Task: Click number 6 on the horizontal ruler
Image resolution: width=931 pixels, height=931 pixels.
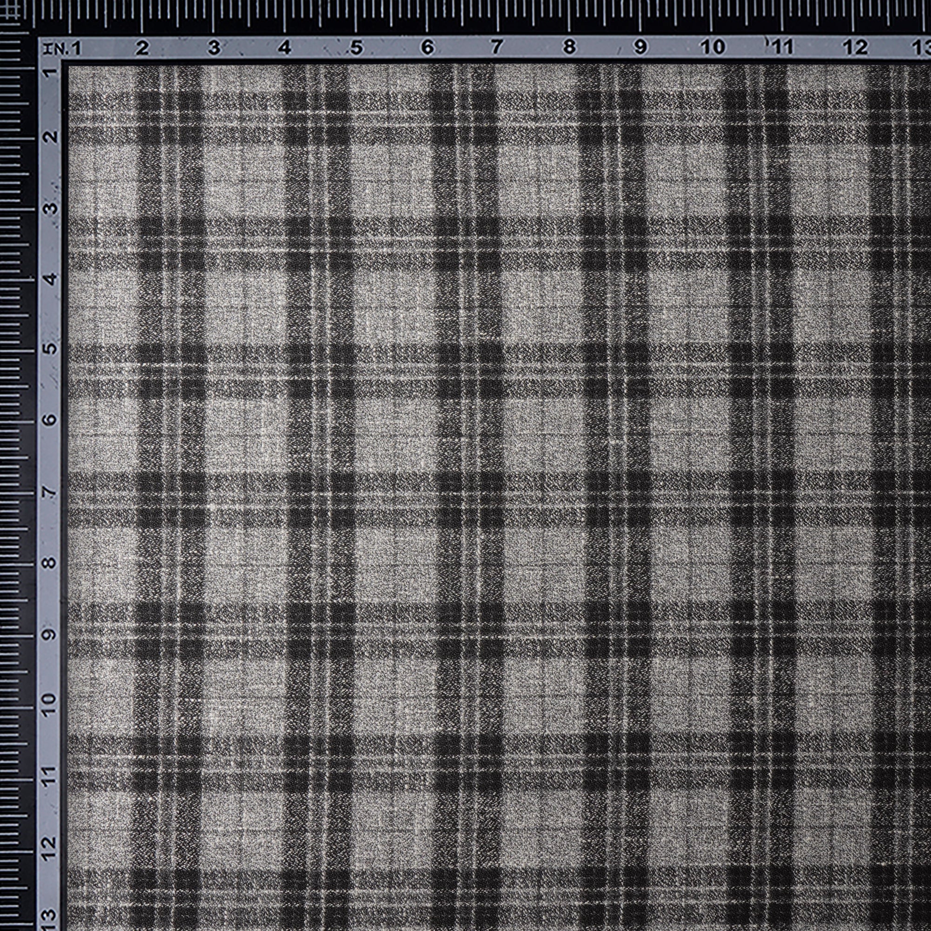Action: point(427,47)
